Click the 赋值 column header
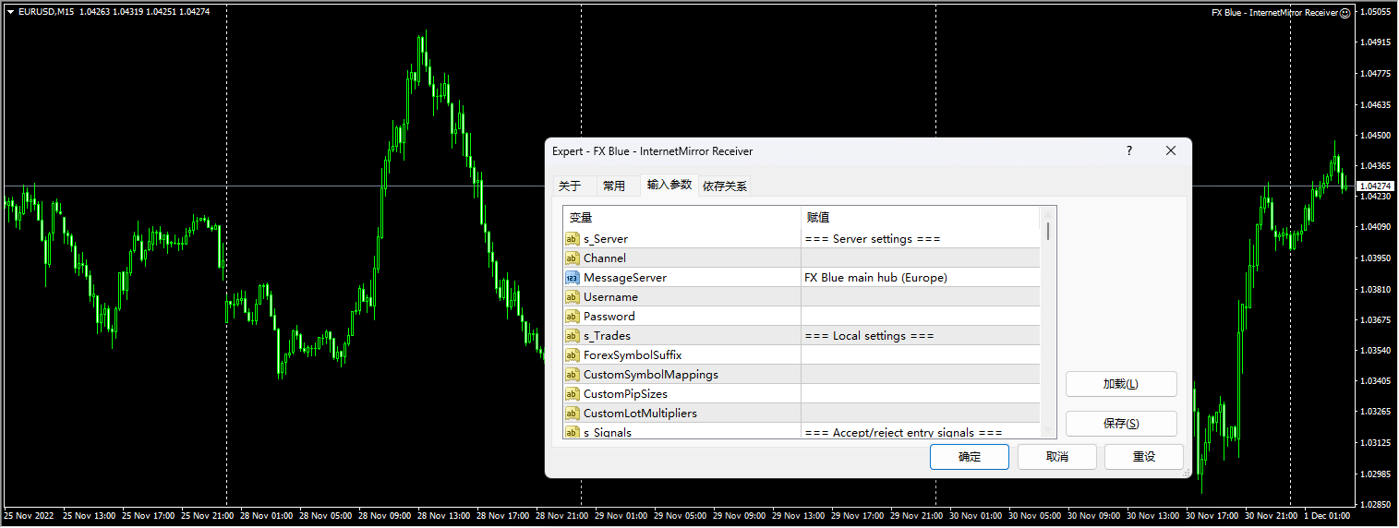1399x528 pixels. pos(921,218)
